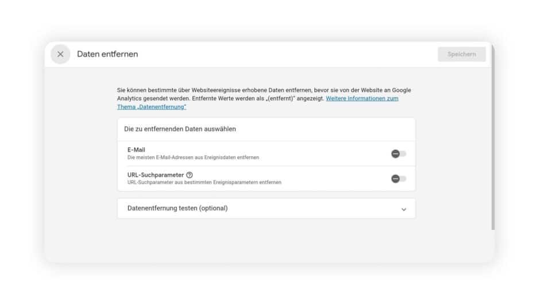Click the minus knob on the URL-Suchparameter switch

coord(395,179)
